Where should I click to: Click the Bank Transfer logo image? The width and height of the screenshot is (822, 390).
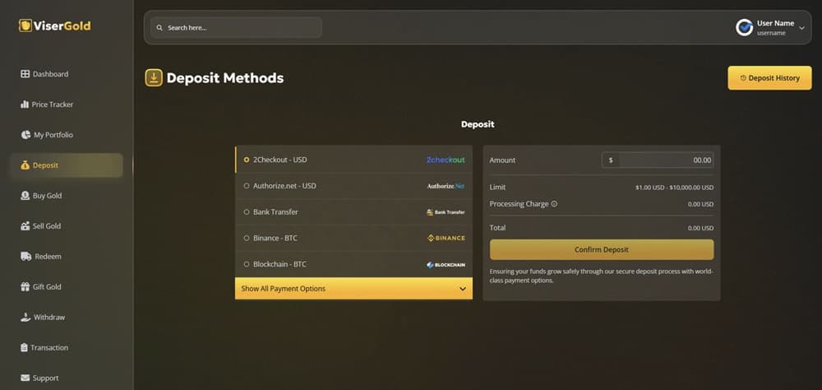pos(446,212)
